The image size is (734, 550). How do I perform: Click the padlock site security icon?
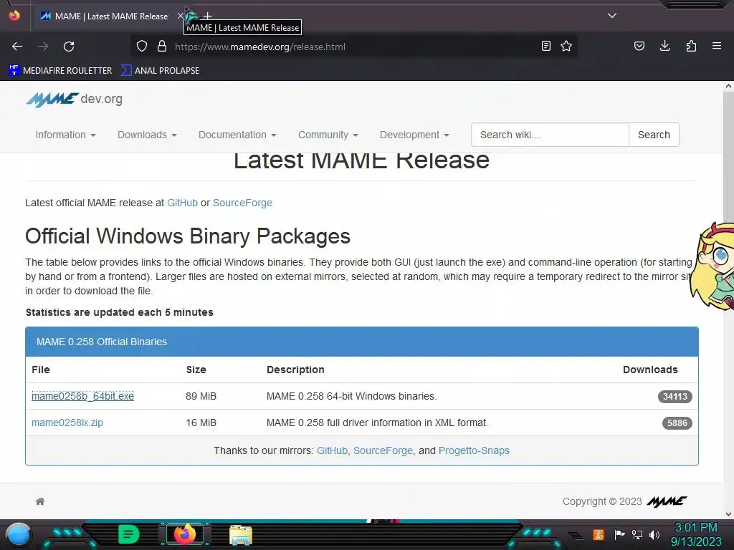coord(162,47)
